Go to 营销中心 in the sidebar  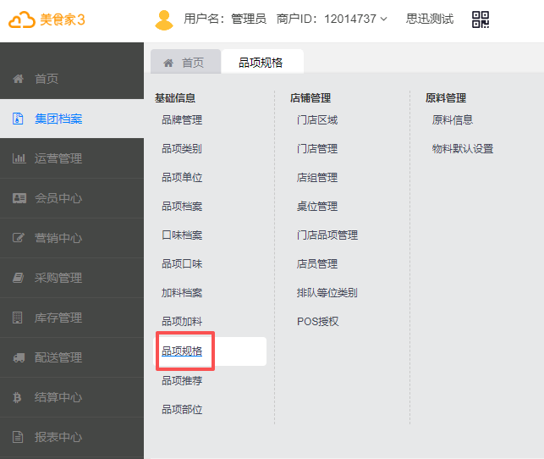pyautogui.click(x=58, y=238)
